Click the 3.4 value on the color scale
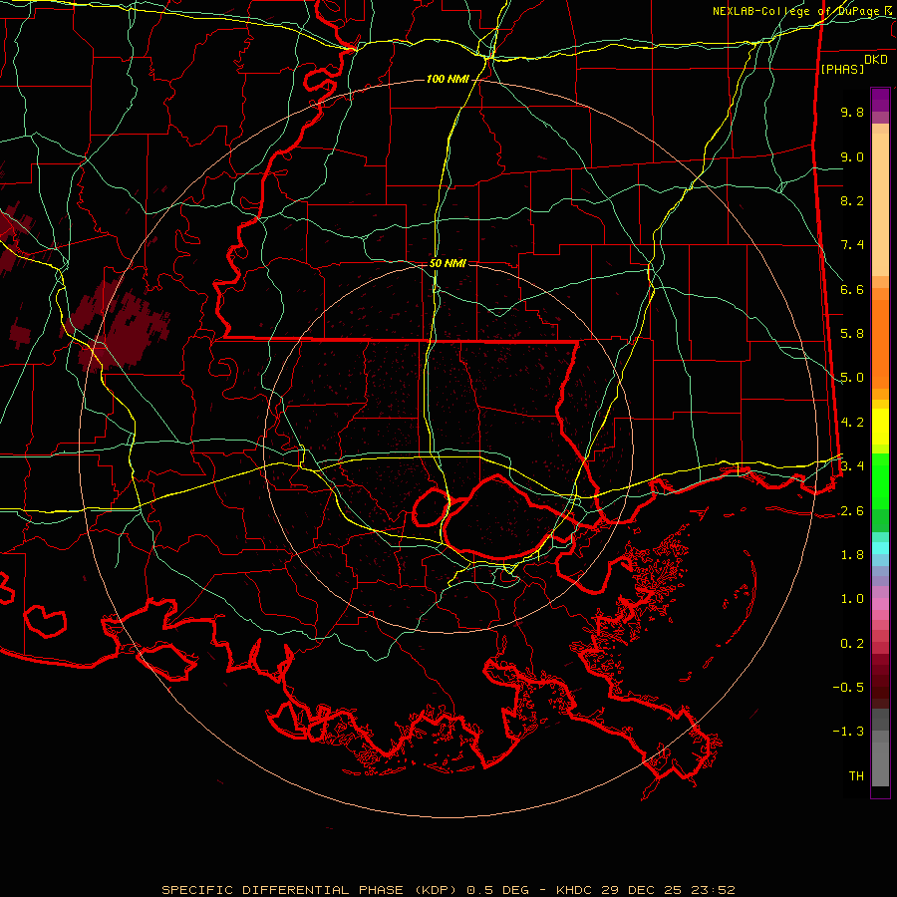The height and width of the screenshot is (897, 897). coord(852,466)
